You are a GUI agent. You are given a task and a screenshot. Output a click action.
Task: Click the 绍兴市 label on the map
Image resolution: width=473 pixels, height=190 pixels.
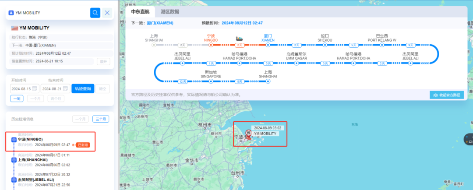coord(216,133)
